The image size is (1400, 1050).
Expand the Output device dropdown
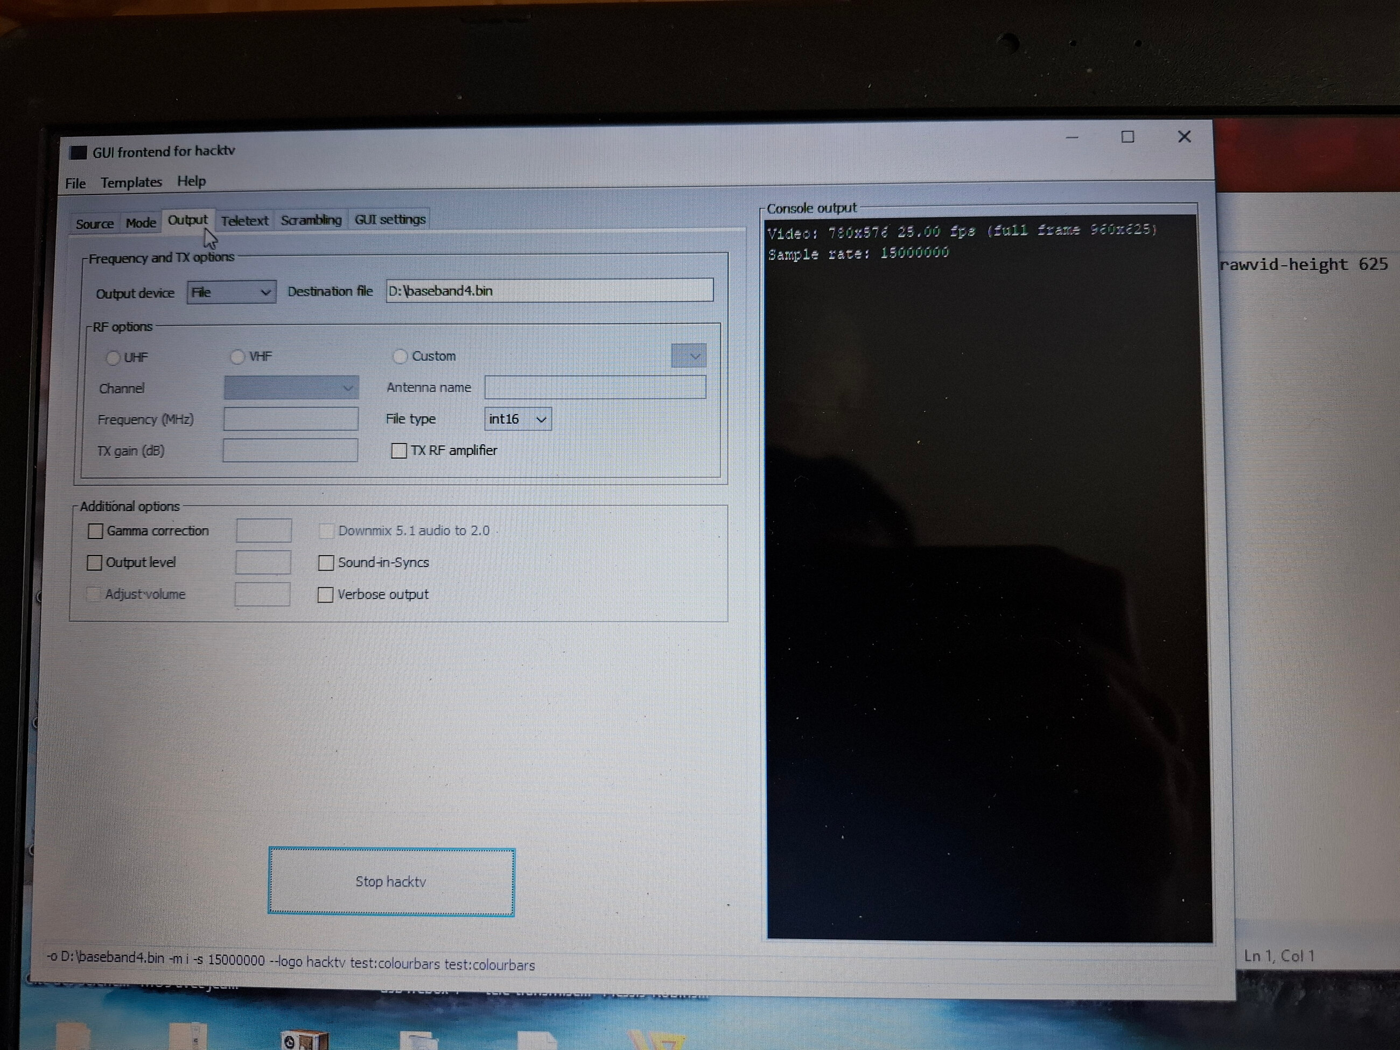pos(231,292)
